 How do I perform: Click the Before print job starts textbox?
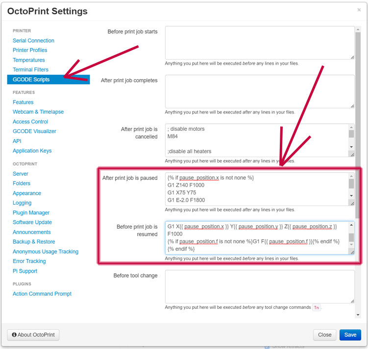tap(259, 43)
